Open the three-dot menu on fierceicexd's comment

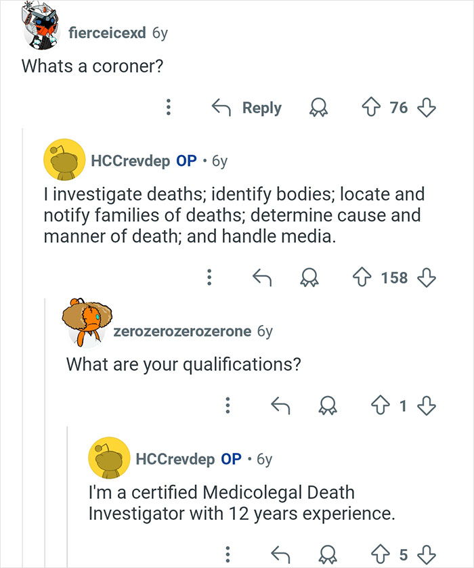[168, 108]
